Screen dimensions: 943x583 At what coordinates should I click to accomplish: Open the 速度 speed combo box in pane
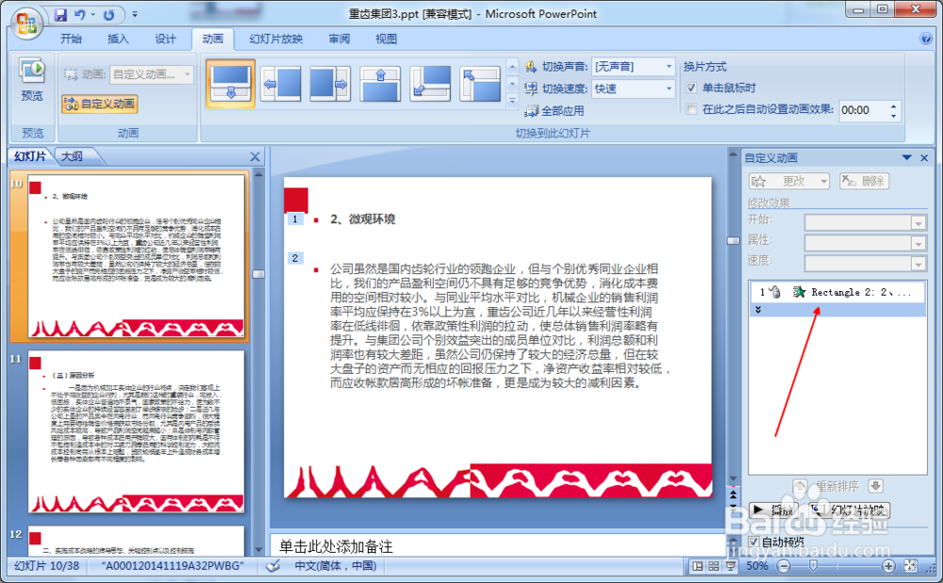tap(866, 263)
